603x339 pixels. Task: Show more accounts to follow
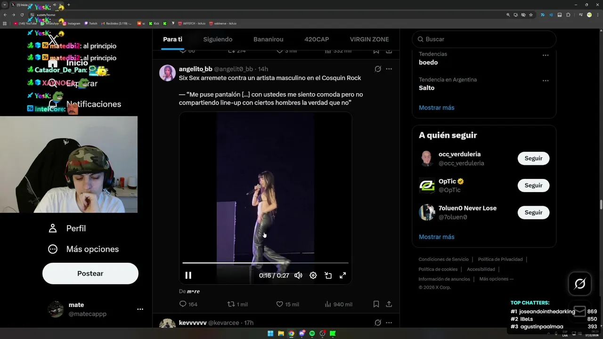[437, 237]
